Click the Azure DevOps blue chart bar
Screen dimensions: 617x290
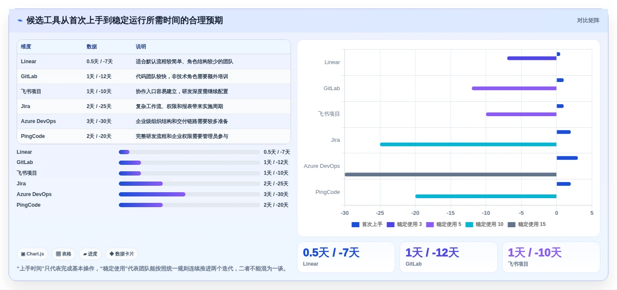click(567, 158)
